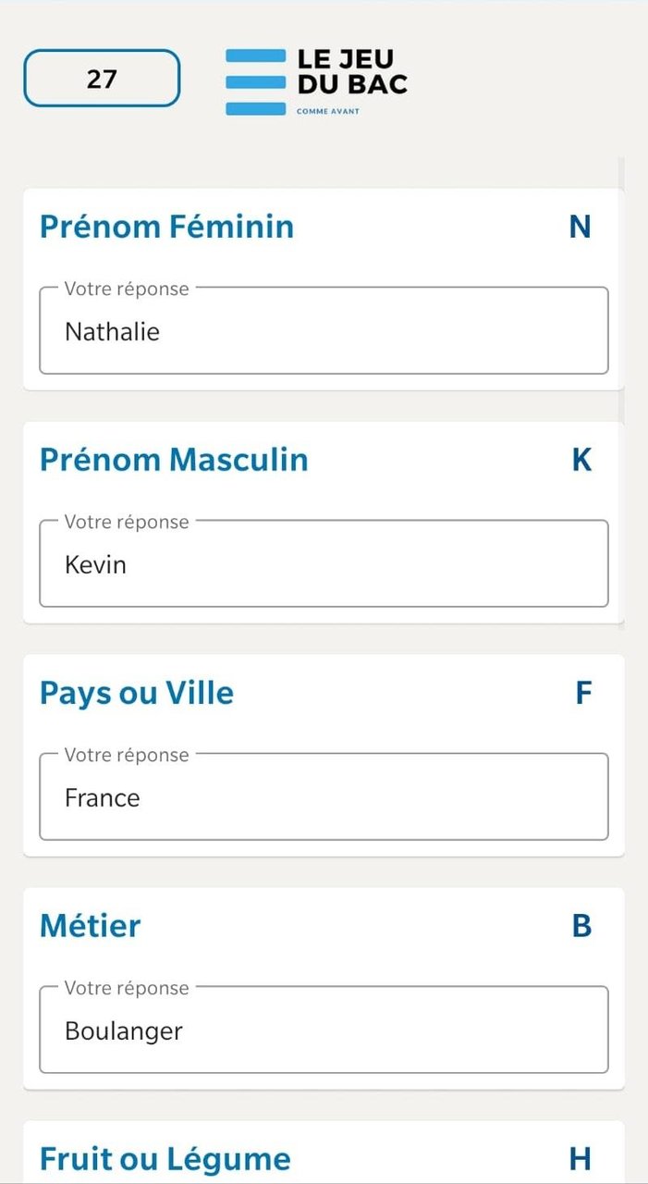Click the letter K next to Prénom Masculin
The width and height of the screenshot is (648, 1184).
point(581,460)
